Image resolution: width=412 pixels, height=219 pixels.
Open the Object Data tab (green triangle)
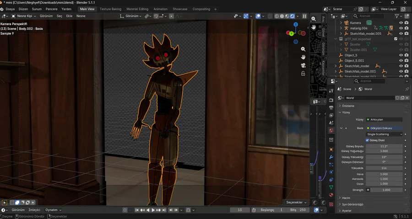point(331,187)
